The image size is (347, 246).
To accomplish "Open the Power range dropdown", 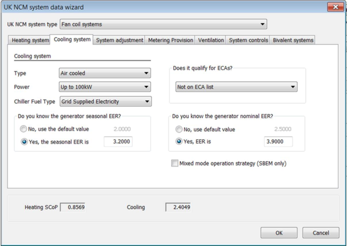I will (x=105, y=88).
